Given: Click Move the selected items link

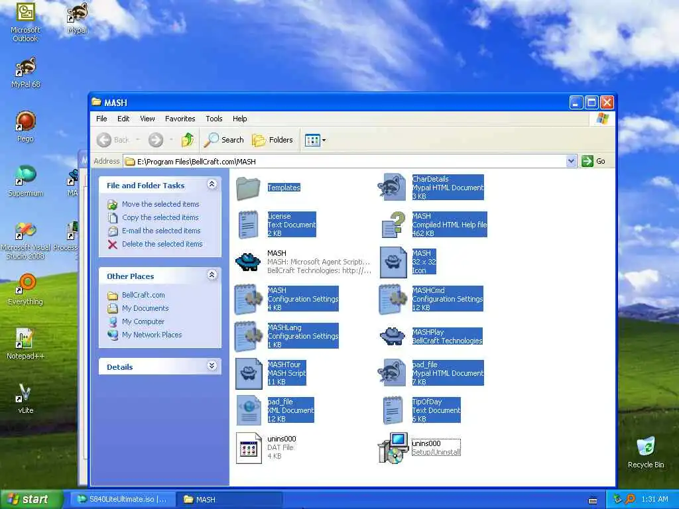Looking at the screenshot, I should point(160,204).
